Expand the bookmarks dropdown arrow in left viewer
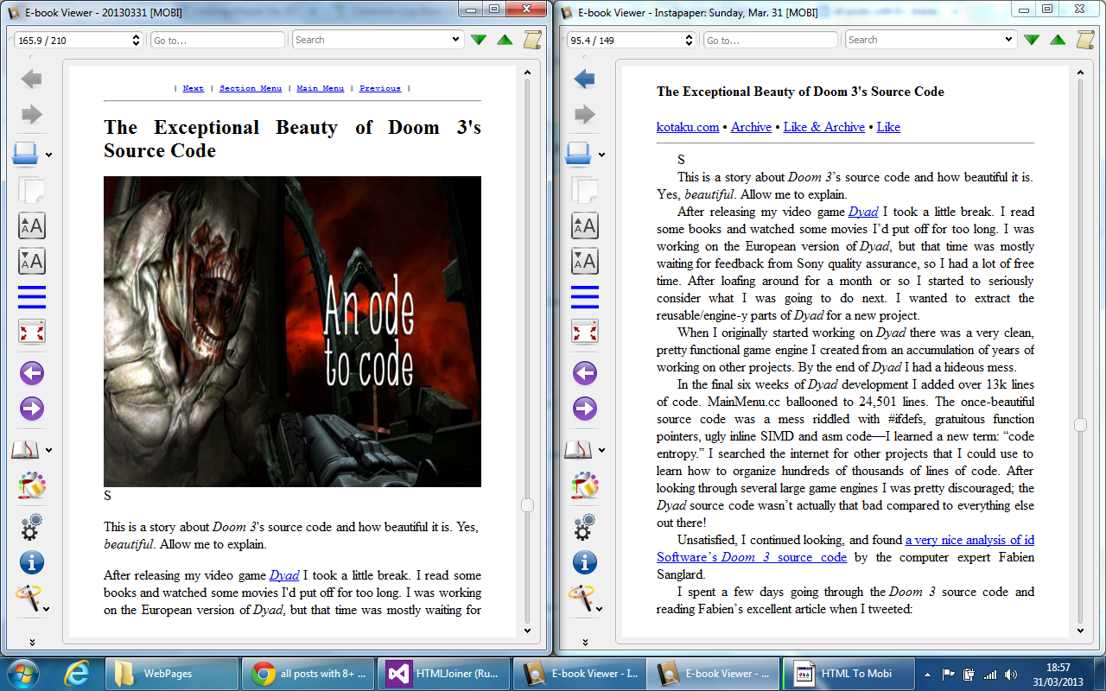1106x691 pixels. pyautogui.click(x=49, y=450)
